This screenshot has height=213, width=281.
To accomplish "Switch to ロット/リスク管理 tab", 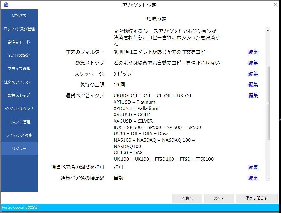I will coord(19,29).
